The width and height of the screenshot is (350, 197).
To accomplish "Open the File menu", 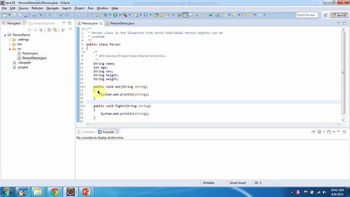I will (x=4, y=8).
